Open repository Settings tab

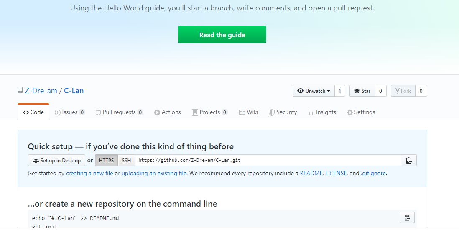[361, 112]
